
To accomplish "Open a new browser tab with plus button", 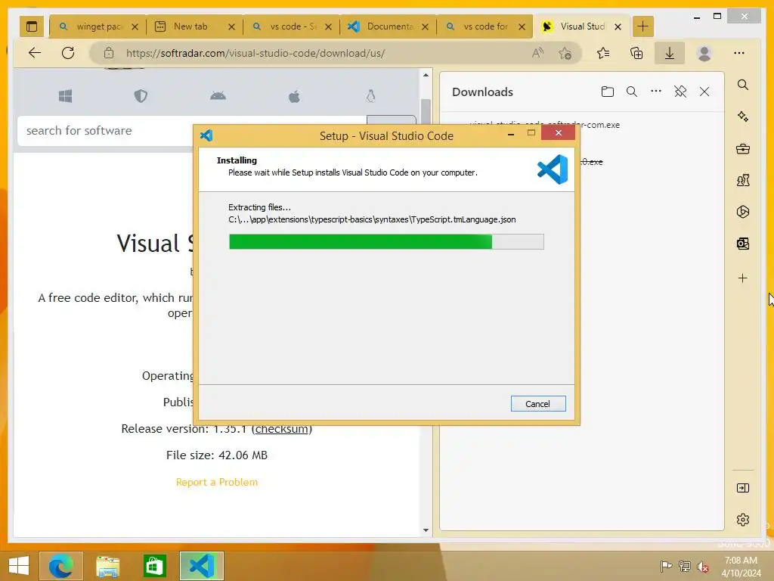I will [x=642, y=26].
